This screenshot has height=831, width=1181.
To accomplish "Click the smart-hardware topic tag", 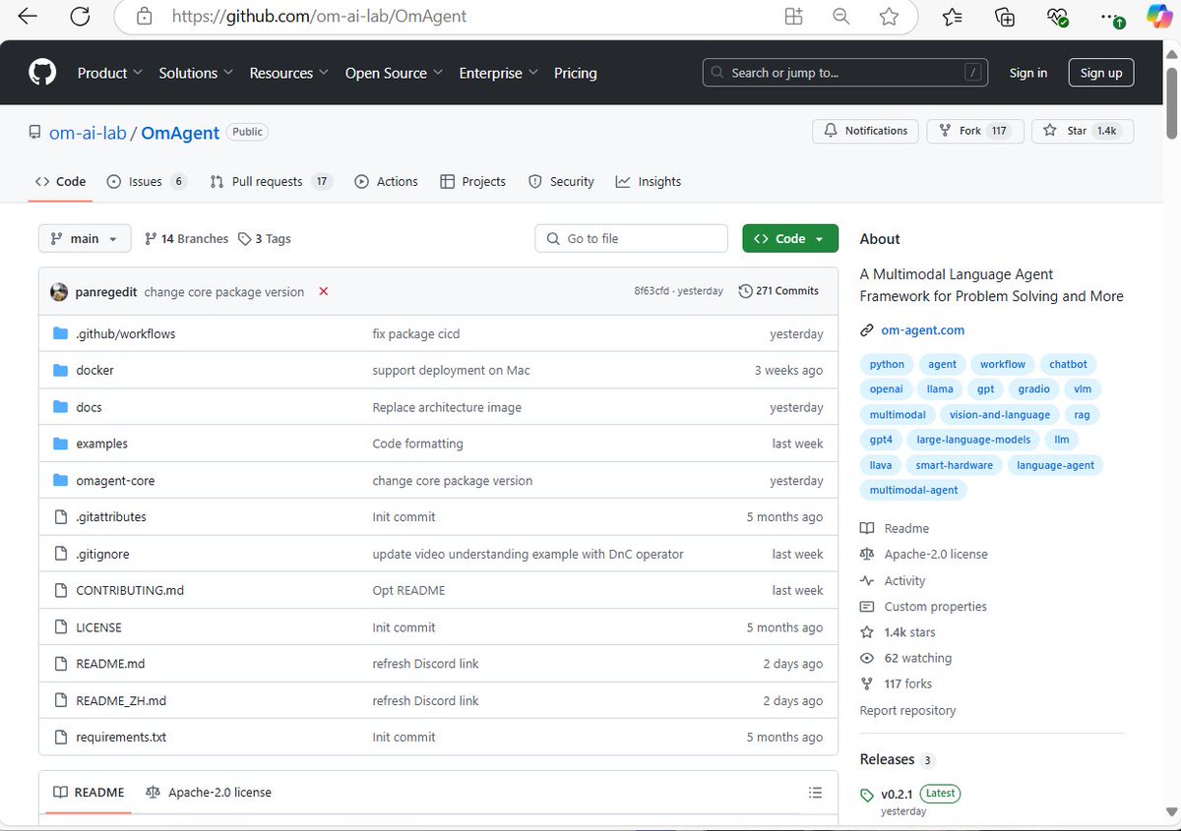I will (954, 465).
